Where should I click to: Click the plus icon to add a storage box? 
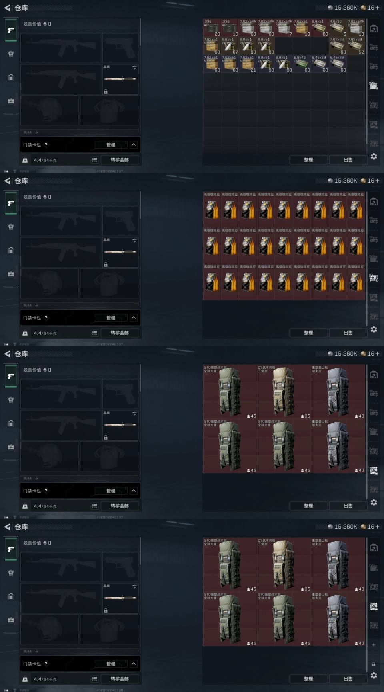374,645
